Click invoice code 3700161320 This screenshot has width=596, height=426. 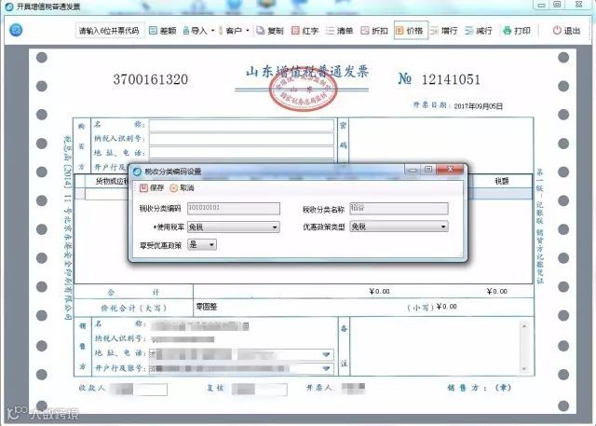coord(151,79)
